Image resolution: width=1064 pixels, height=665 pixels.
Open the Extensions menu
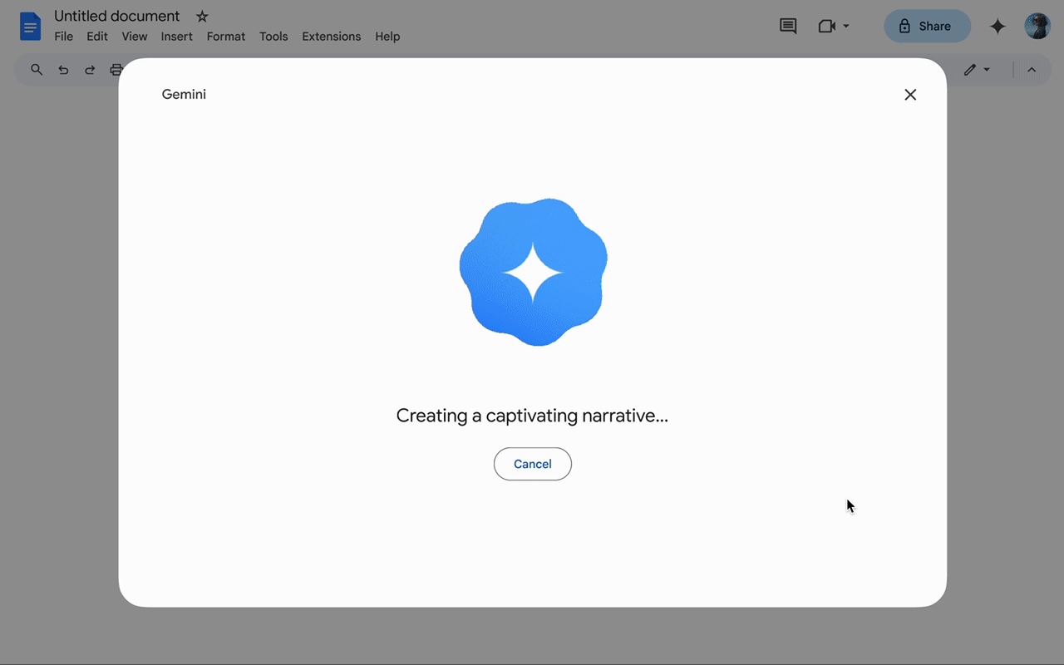[x=331, y=37]
